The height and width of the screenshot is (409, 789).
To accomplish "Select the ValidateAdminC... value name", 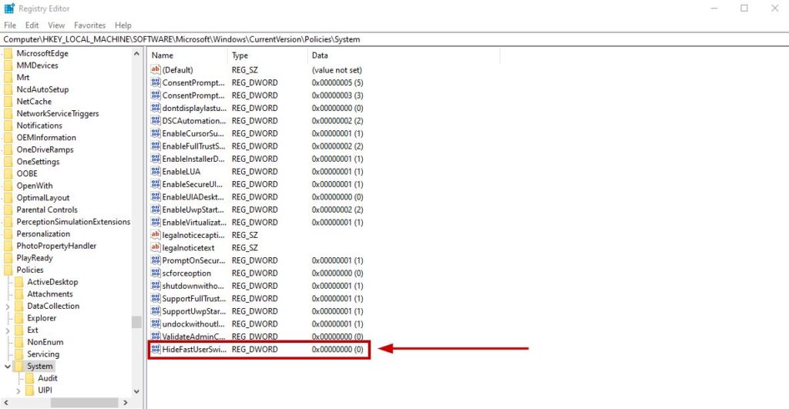I will click(x=193, y=336).
